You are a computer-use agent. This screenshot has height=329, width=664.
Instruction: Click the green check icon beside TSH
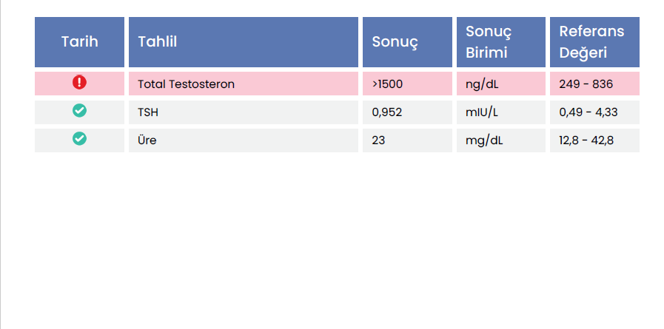point(79,111)
